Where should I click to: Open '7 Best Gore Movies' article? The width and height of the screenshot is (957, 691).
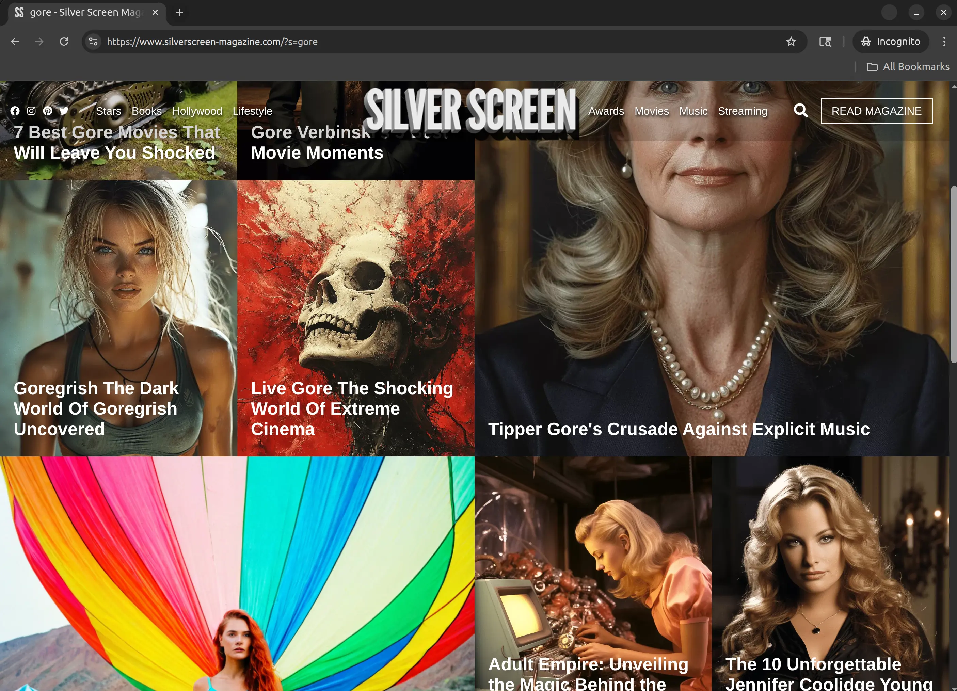coord(117,143)
